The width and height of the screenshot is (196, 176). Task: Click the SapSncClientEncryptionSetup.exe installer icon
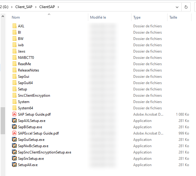tap(14, 152)
